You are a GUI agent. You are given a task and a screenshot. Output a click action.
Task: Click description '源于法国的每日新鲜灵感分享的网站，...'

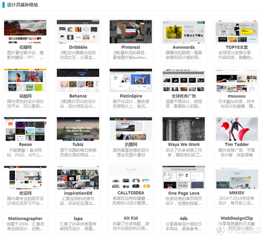[78, 152]
